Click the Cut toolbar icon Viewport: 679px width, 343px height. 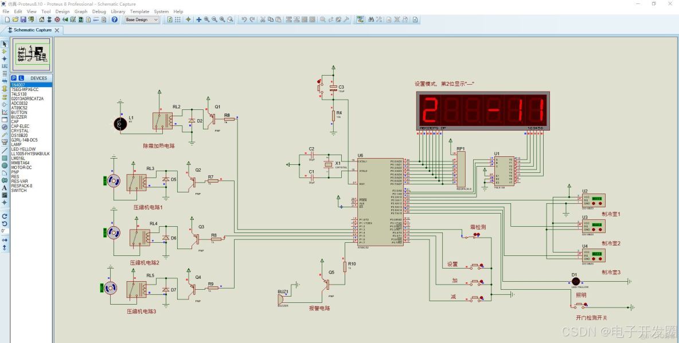pyautogui.click(x=263, y=20)
